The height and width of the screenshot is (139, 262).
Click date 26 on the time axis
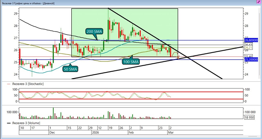[121, 128]
